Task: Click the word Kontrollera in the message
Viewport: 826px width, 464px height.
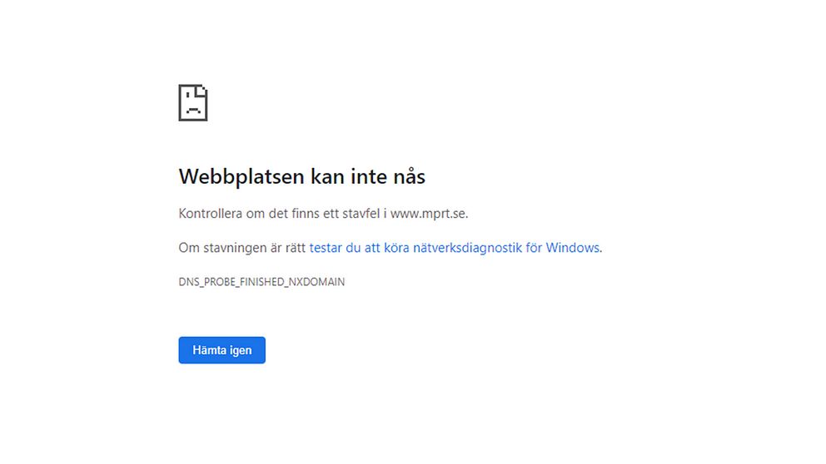Action: 211,214
